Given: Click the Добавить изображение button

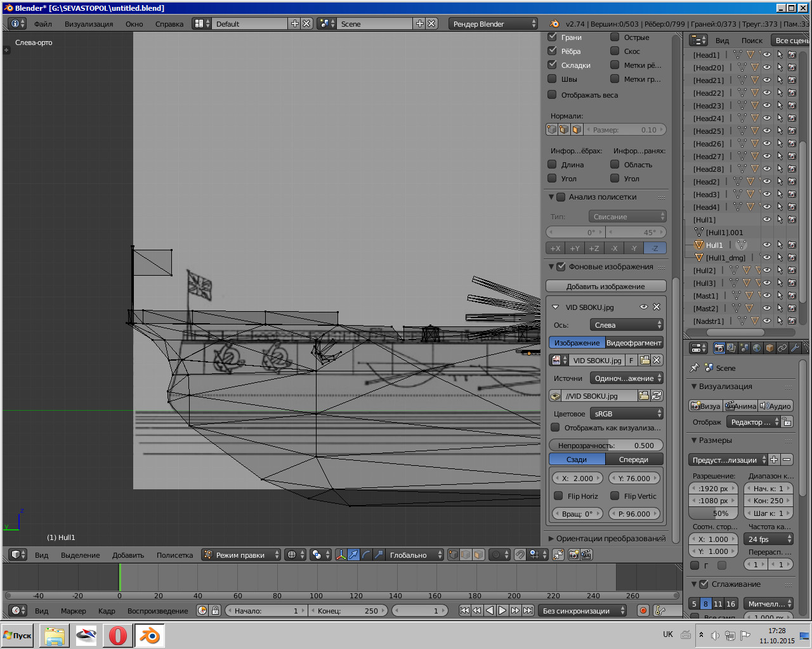Looking at the screenshot, I should point(605,286).
